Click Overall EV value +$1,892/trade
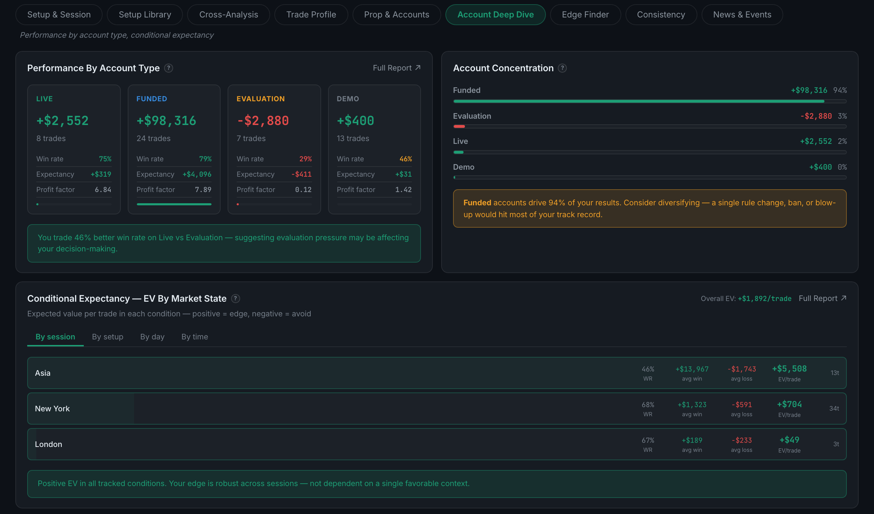874x514 pixels. [765, 299]
